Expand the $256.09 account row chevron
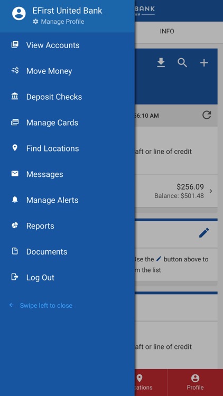 tap(211, 191)
